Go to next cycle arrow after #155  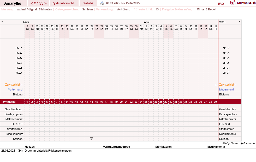pyautogui.click(x=46, y=3)
